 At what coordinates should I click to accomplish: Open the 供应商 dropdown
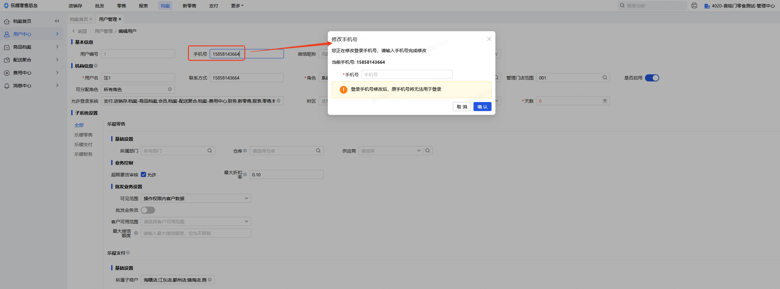391,151
